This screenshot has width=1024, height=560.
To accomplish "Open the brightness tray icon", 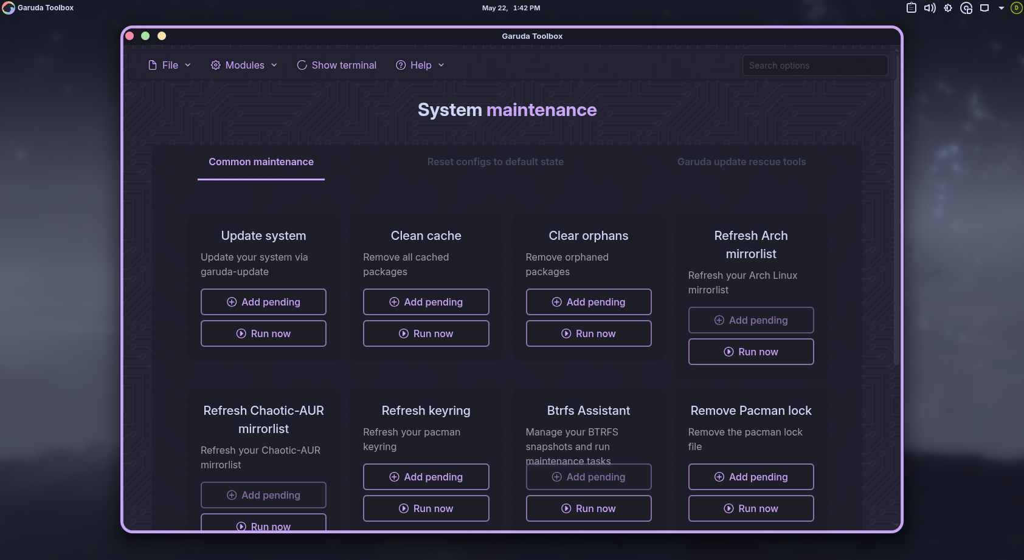I will [x=948, y=8].
